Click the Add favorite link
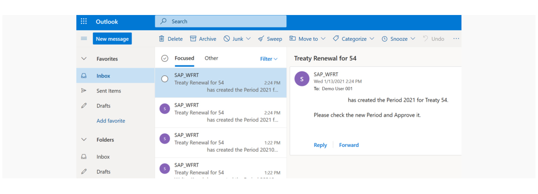This screenshot has width=538, height=194. pos(111,121)
